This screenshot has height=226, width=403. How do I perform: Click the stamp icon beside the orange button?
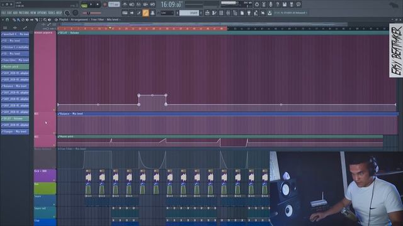coord(152,13)
